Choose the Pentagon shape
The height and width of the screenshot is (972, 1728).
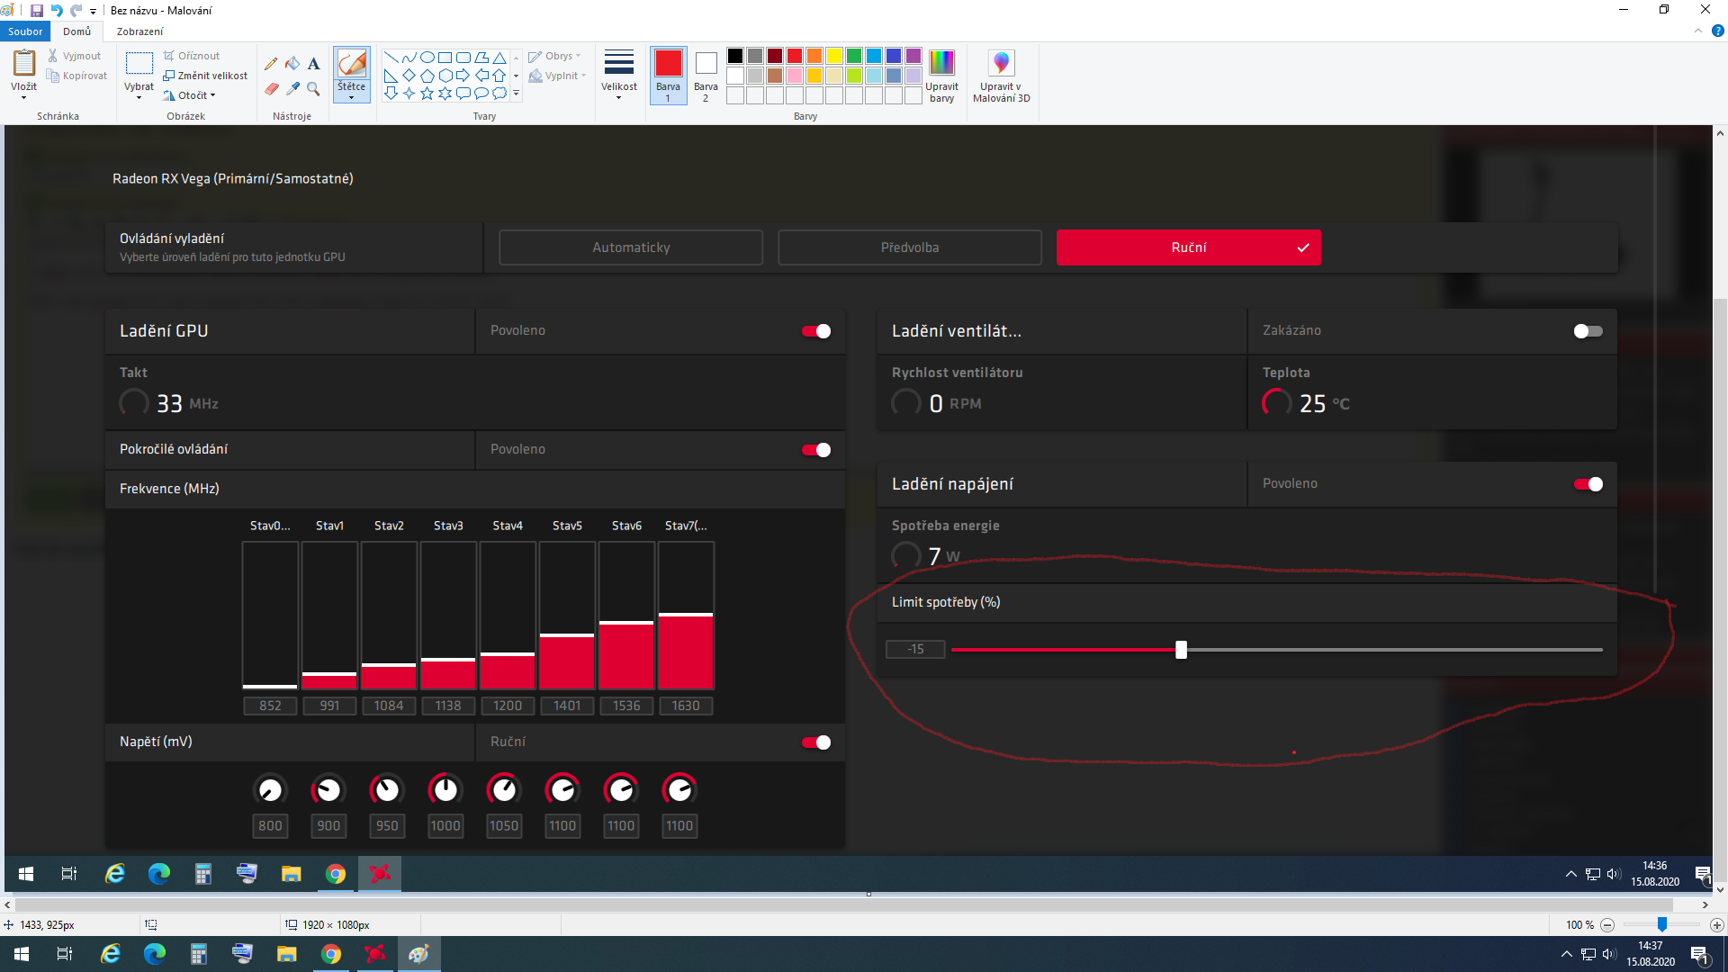pos(427,75)
